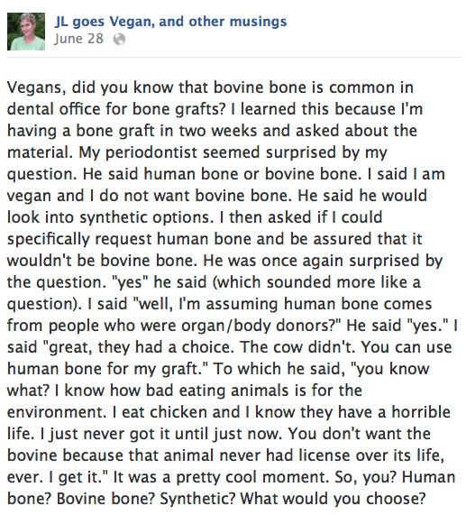Click the public globe privacy icon
Viewport: 466px width, 515px height.
119,40
